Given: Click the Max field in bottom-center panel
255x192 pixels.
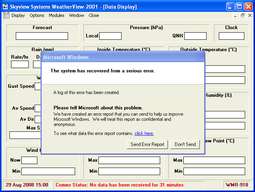Looking at the screenshot, I should pos(129,160).
